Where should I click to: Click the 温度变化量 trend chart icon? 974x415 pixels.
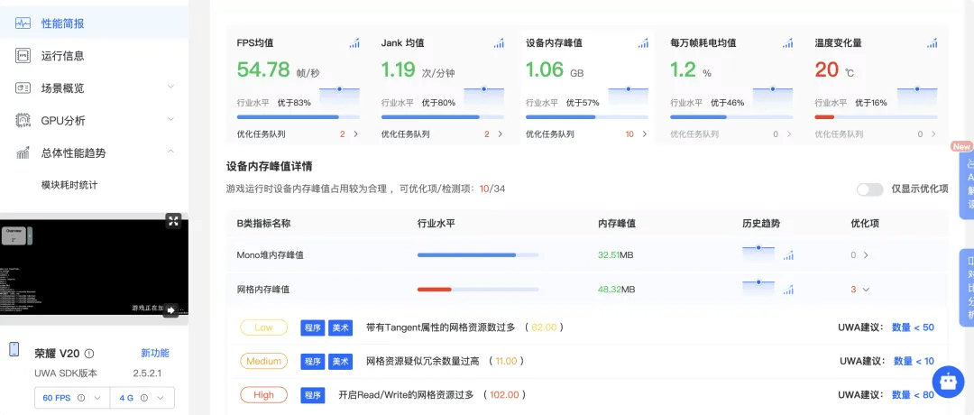pos(933,43)
